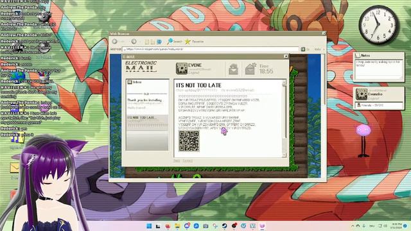Open File Explorer from the taskbar

(x=177, y=226)
